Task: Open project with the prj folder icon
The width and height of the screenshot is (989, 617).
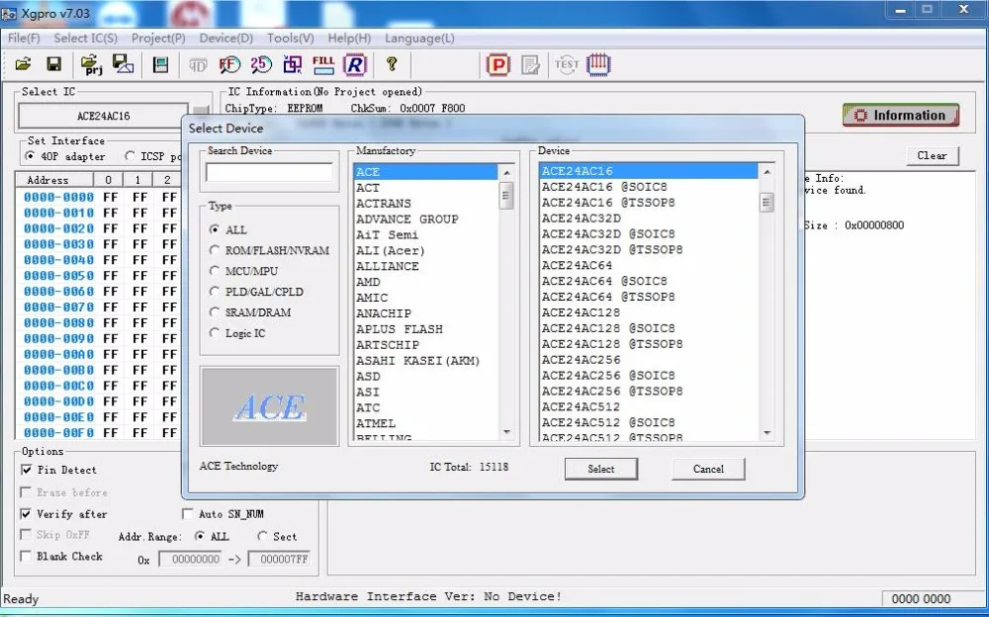Action: click(x=91, y=64)
